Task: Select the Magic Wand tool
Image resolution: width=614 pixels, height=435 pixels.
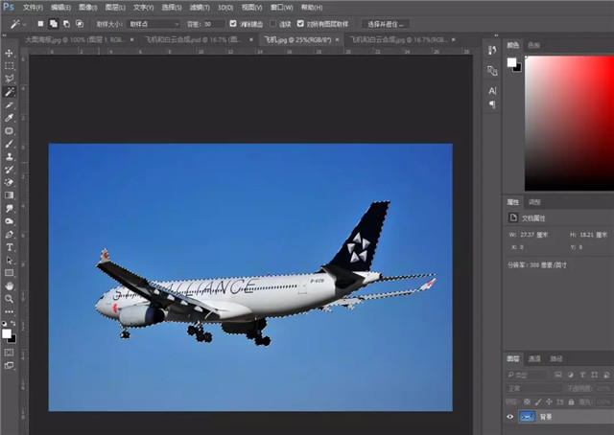Action: coord(10,92)
